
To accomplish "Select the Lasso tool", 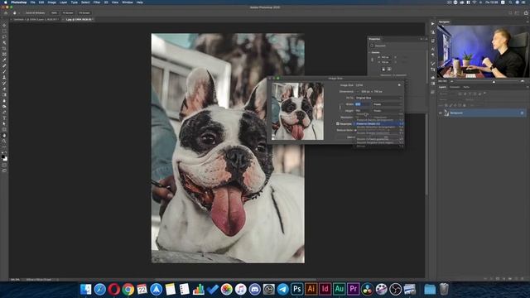I will [x=4, y=36].
